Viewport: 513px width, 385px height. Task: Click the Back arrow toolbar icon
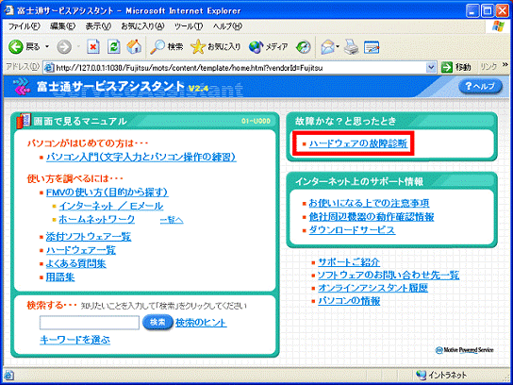(16, 47)
